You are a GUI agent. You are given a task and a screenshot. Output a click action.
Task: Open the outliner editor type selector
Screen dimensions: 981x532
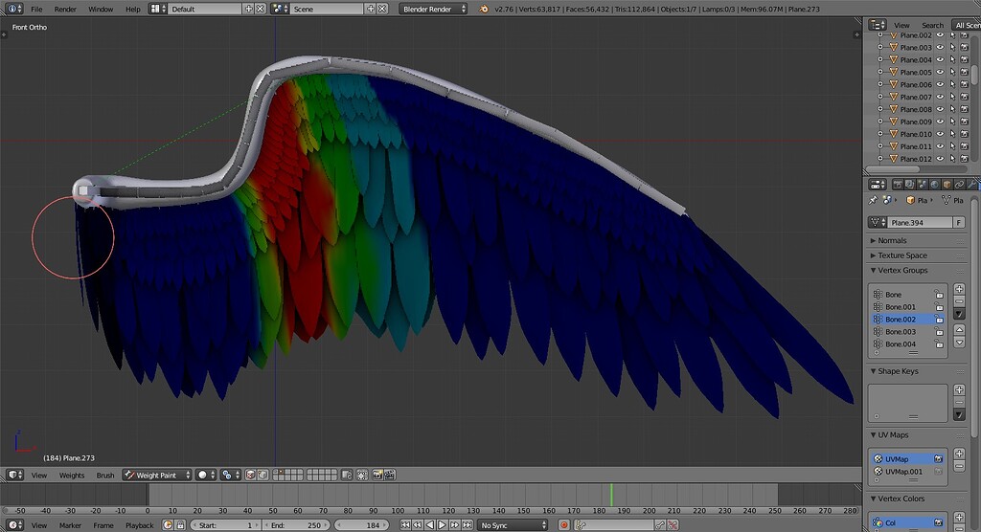(878, 25)
